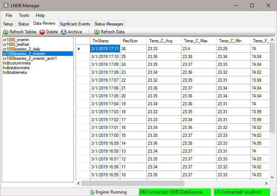Viewport: 277px width, 196px height.
Task: Click the vertical scrollbar down arrow
Action: pyautogui.click(x=272, y=177)
